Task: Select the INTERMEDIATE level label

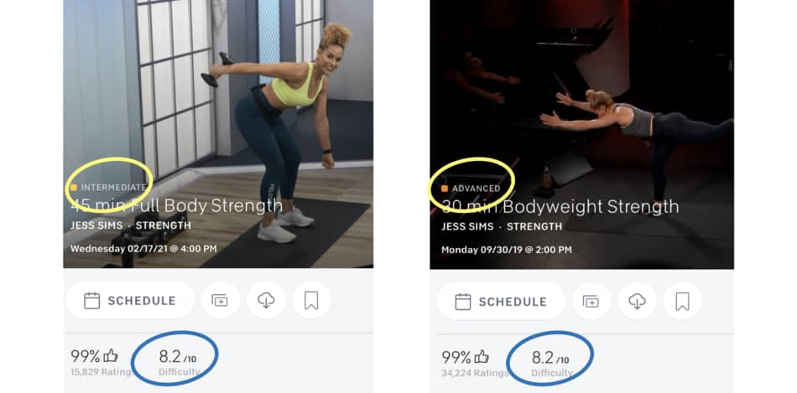Action: (x=114, y=188)
